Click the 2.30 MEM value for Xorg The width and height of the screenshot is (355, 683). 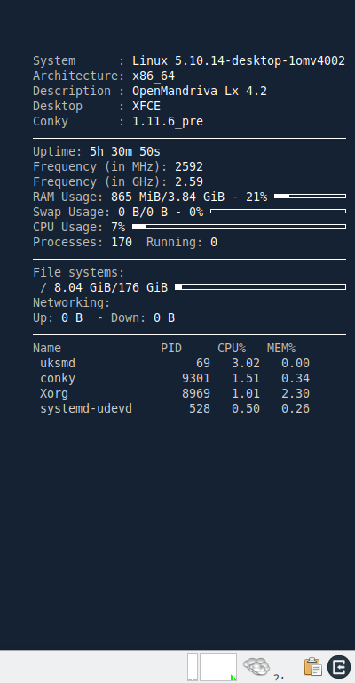click(x=296, y=393)
